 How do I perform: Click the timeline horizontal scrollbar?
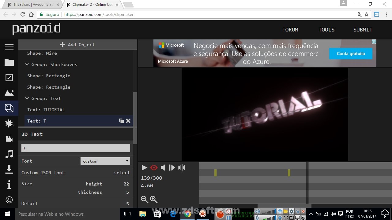click(x=284, y=206)
